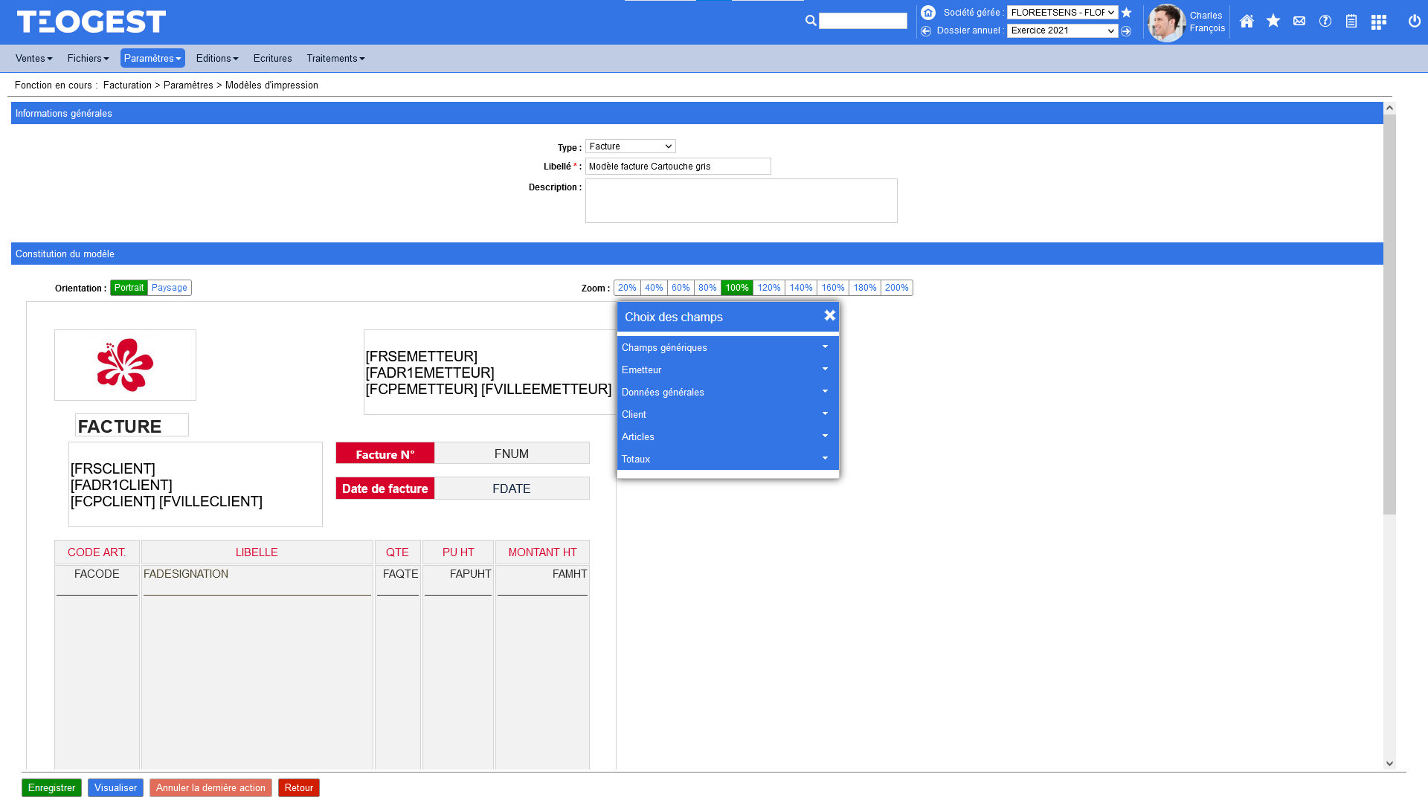Open the mail envelope icon
The image size is (1428, 803).
click(x=1299, y=22)
